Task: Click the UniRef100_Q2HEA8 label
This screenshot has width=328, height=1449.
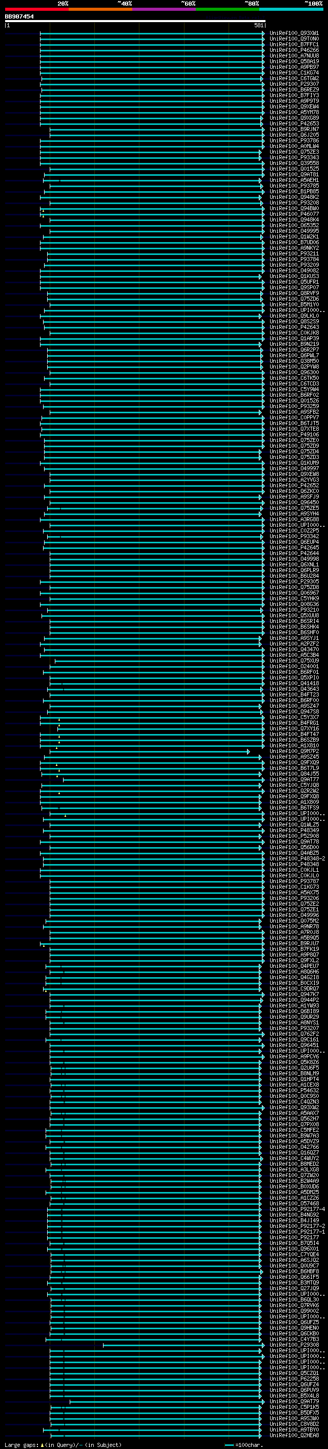Action: [294, 1436]
